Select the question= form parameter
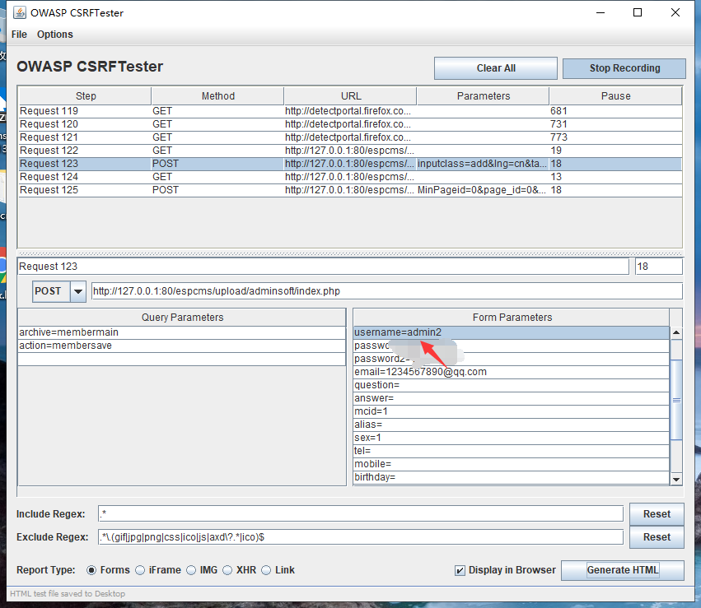Viewport: 701px width, 608px height. tap(511, 385)
